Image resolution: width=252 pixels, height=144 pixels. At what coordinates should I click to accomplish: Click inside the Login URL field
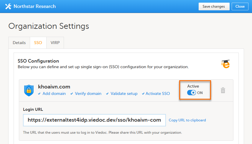point(94,120)
